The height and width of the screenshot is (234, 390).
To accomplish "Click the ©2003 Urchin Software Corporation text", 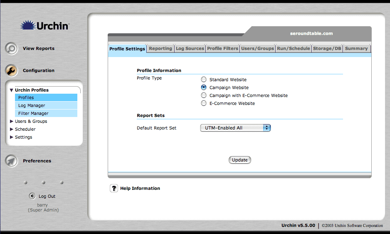I will [352, 226].
